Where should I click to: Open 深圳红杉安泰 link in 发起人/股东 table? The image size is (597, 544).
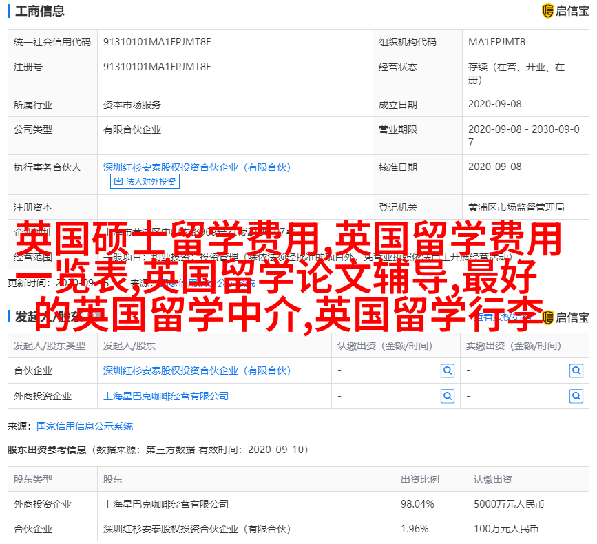pos(197,370)
